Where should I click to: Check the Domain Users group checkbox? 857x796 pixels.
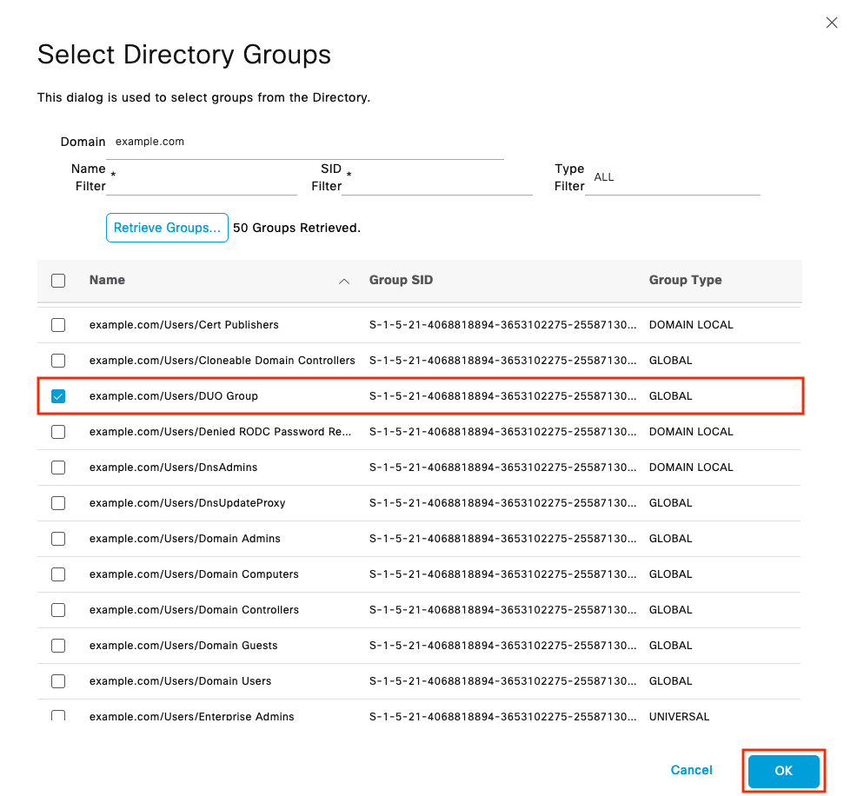point(58,681)
